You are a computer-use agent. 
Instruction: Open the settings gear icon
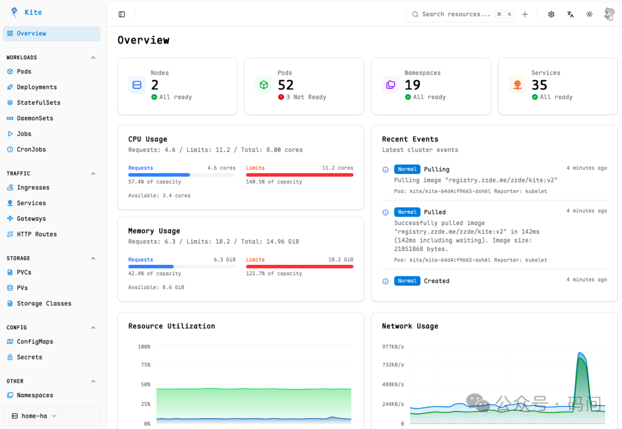click(551, 14)
